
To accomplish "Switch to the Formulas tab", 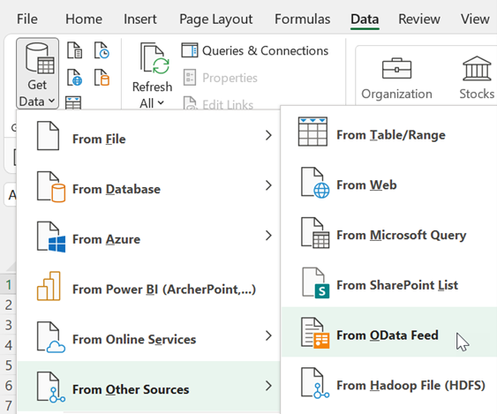I will pos(302,19).
